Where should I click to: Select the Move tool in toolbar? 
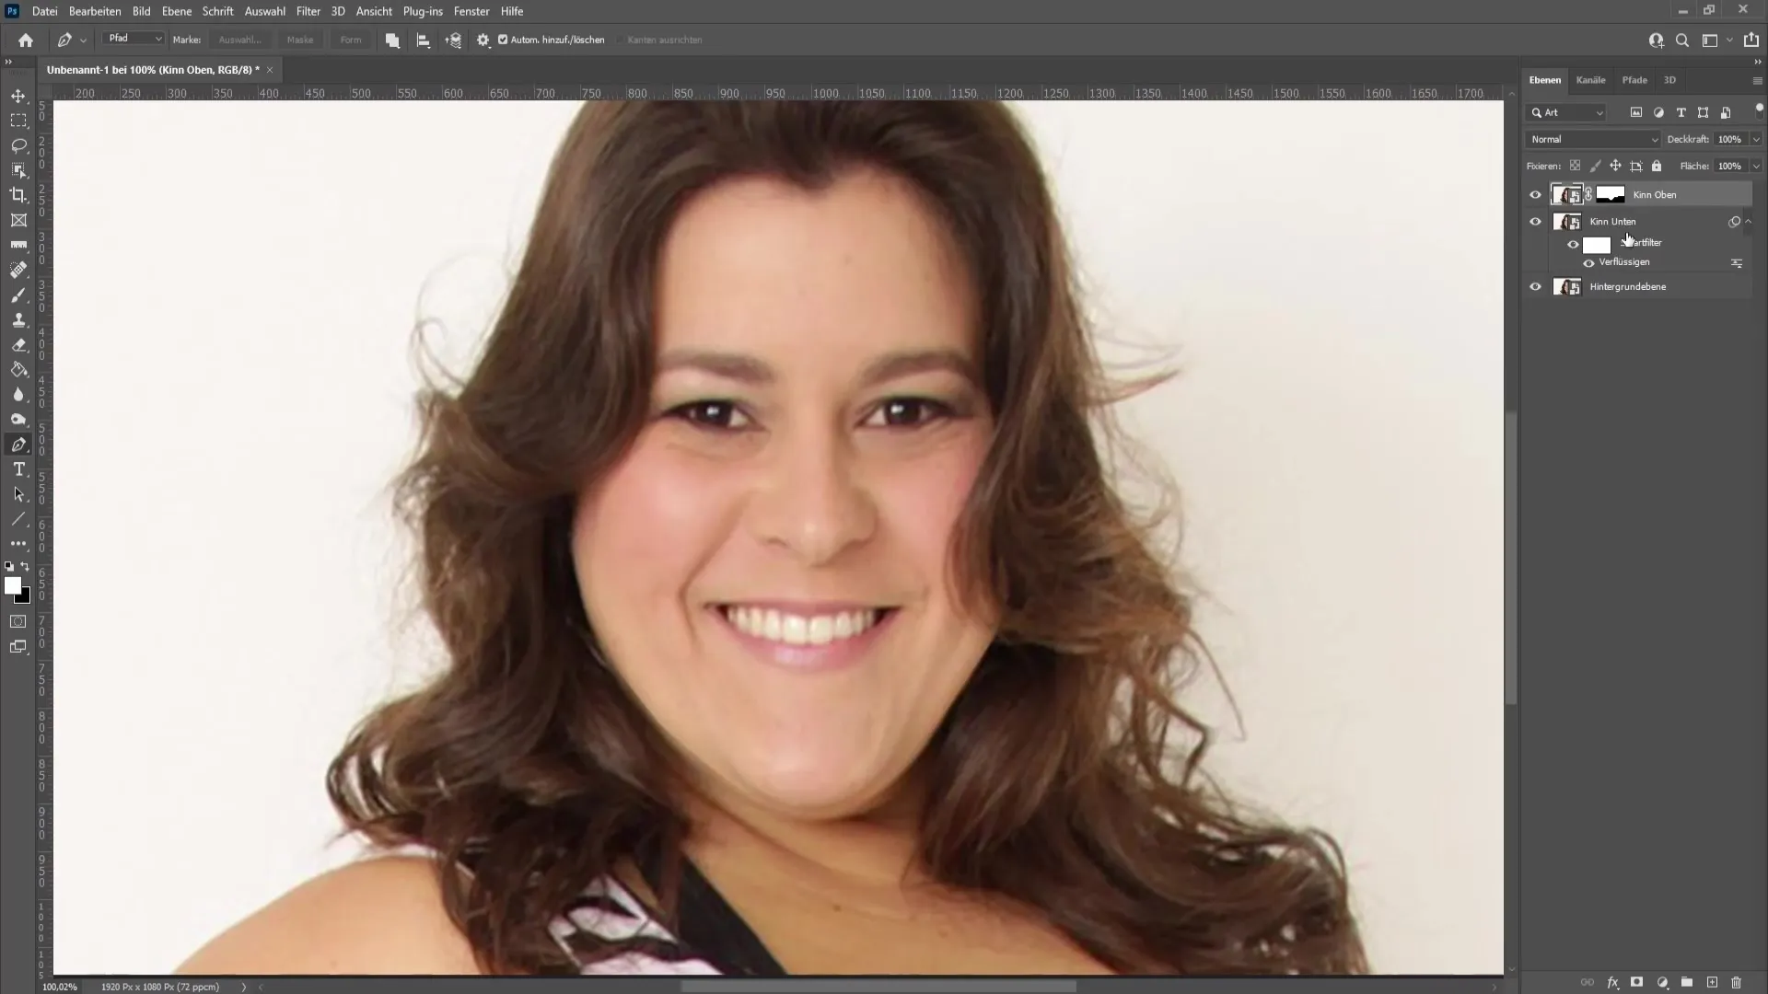pyautogui.click(x=18, y=95)
